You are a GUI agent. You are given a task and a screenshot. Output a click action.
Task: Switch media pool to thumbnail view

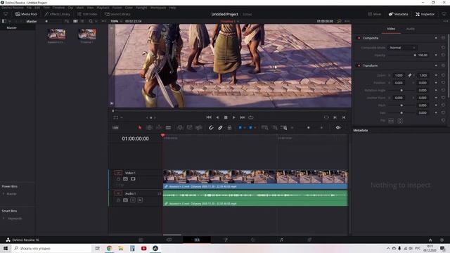75,21
